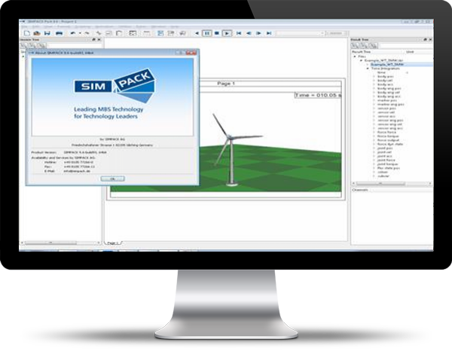The height and width of the screenshot is (351, 452).
Task: Select the force output row
Action: pyautogui.click(x=388, y=140)
